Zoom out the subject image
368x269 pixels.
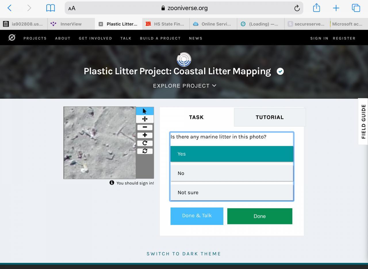[145, 127]
